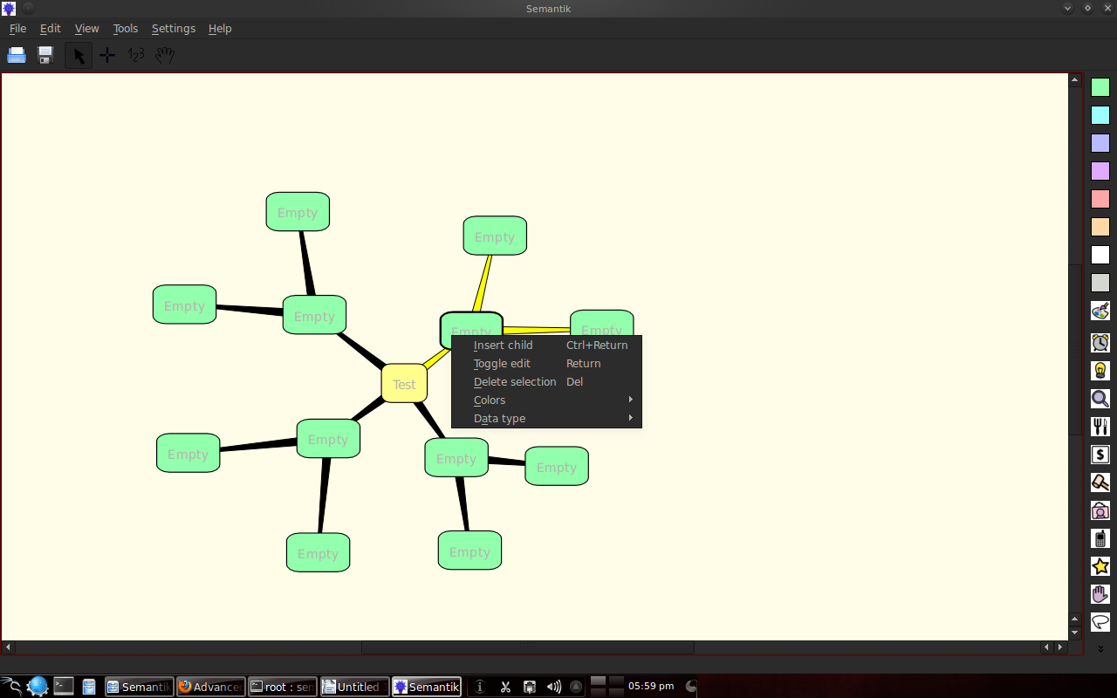The image size is (1117, 698).
Task: Open the device notifier tray icon
Action: pos(529,687)
